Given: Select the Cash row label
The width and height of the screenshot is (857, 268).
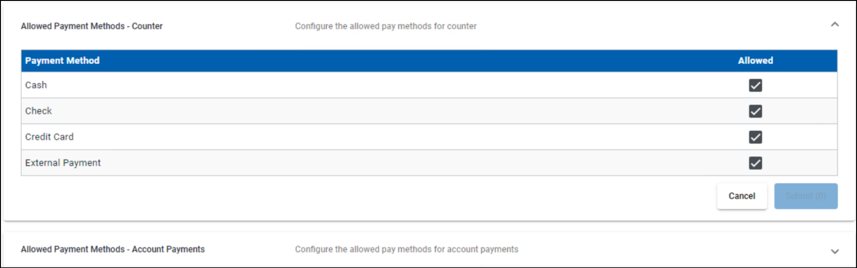Looking at the screenshot, I should coord(36,85).
